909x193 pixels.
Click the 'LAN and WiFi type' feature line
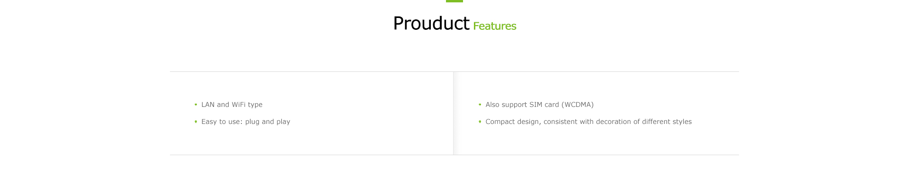(x=232, y=105)
